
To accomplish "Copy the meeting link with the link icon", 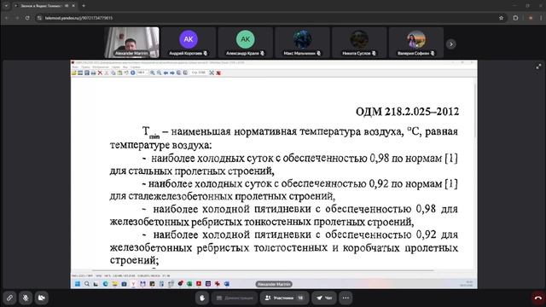I will click(x=9, y=298).
